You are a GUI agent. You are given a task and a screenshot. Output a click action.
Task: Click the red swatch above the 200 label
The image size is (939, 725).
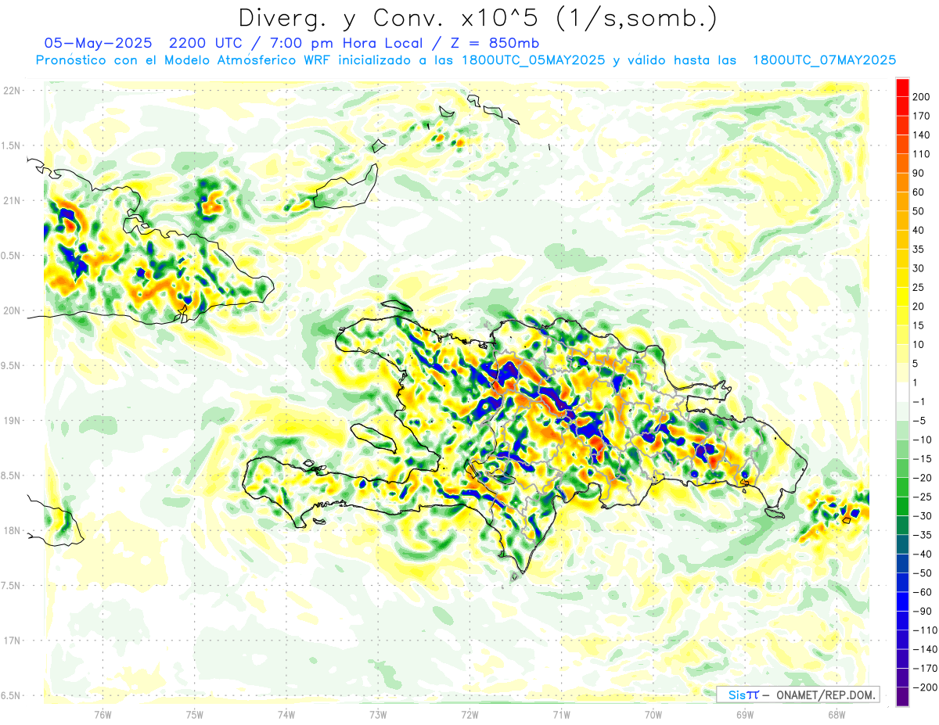click(902, 86)
